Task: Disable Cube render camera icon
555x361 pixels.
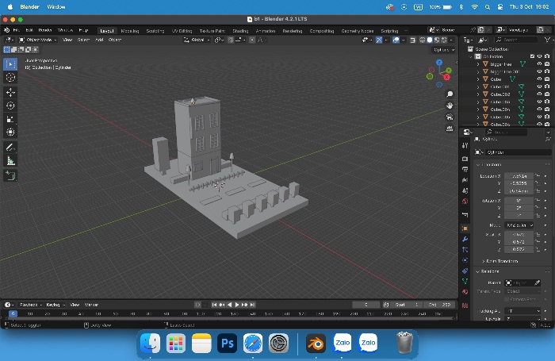Action: click(547, 79)
